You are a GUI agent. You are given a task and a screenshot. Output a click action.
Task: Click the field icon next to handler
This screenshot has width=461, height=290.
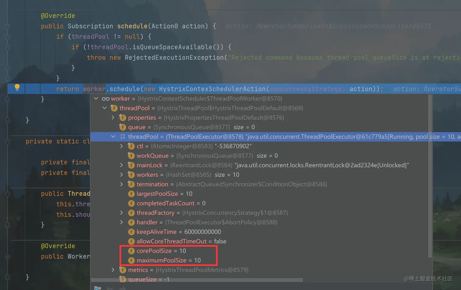(x=131, y=222)
